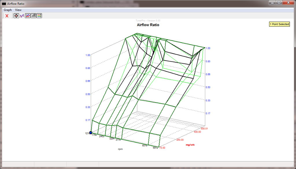Maximize the Airflow Ratio window
The image size is (296, 169).
(x=279, y=3)
